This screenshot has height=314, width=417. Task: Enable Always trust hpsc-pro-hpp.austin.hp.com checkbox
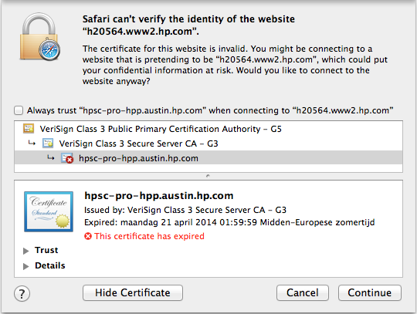pos(19,110)
